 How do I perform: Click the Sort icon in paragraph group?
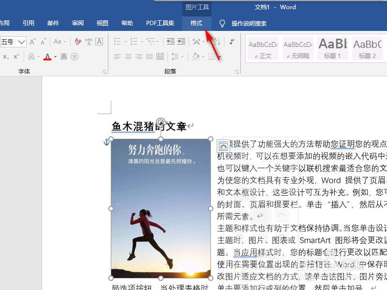point(217,41)
